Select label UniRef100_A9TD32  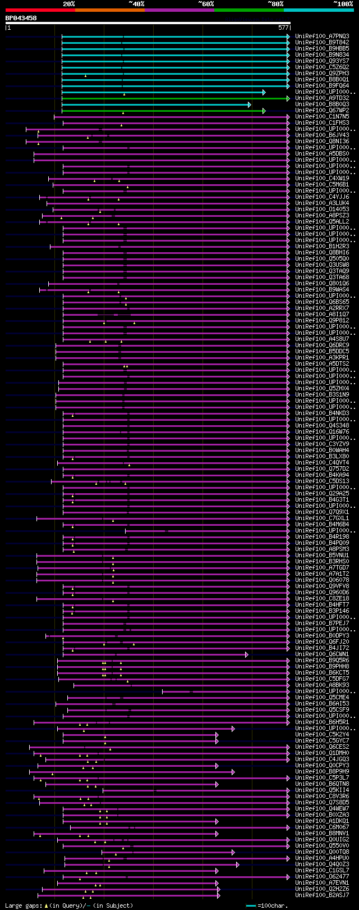322,98
